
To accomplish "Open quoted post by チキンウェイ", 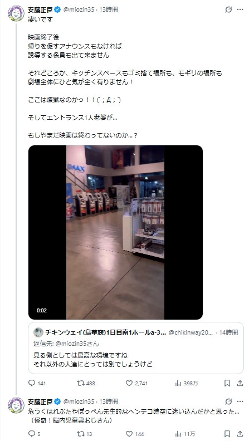I will pyautogui.click(x=136, y=348).
